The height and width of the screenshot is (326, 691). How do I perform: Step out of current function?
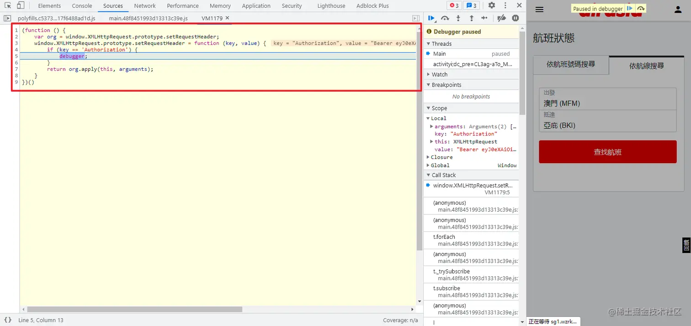pos(472,18)
